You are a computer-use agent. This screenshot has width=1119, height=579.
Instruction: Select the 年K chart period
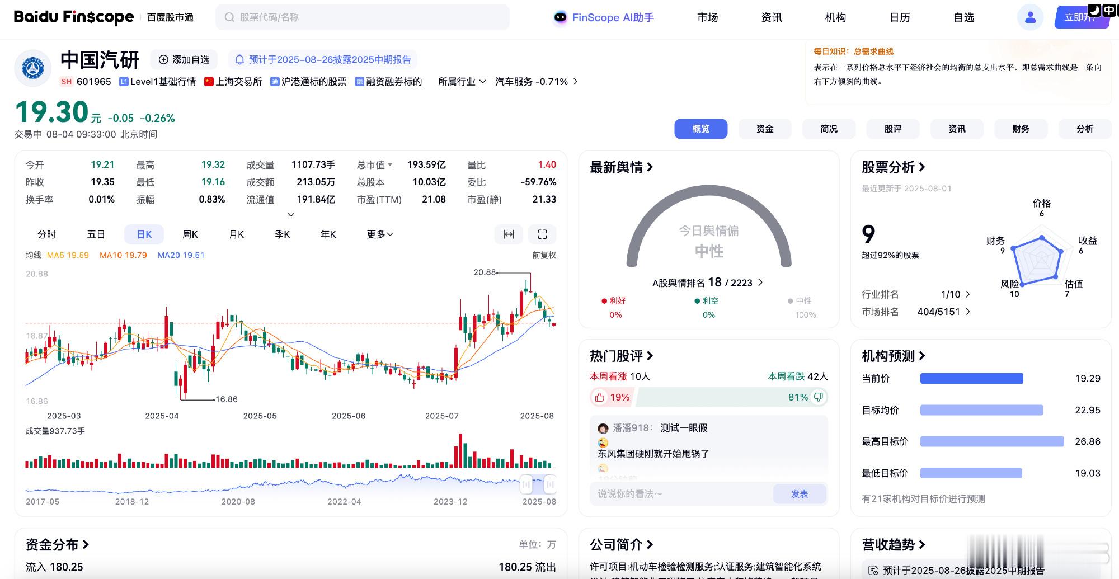tap(328, 234)
